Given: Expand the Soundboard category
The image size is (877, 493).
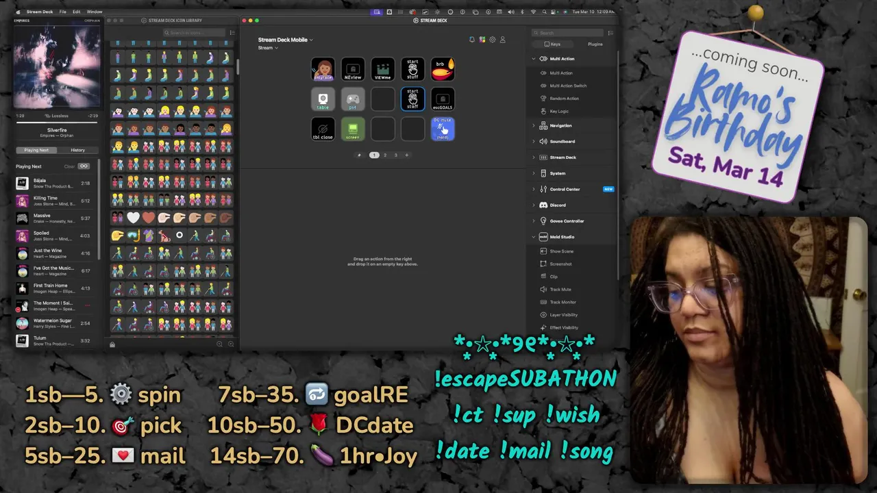Looking at the screenshot, I should coord(534,141).
